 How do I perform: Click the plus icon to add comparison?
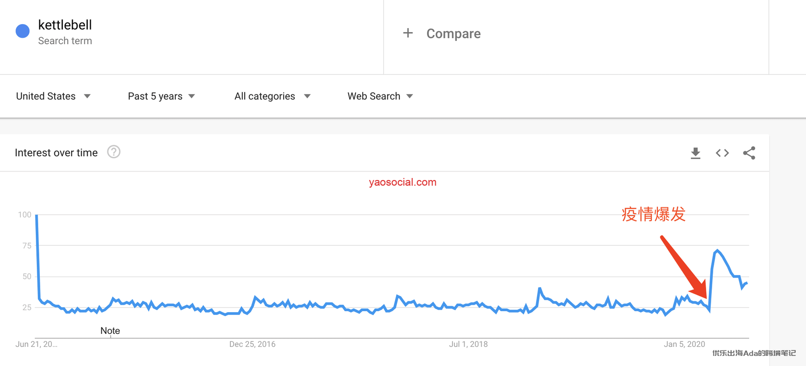coord(408,33)
